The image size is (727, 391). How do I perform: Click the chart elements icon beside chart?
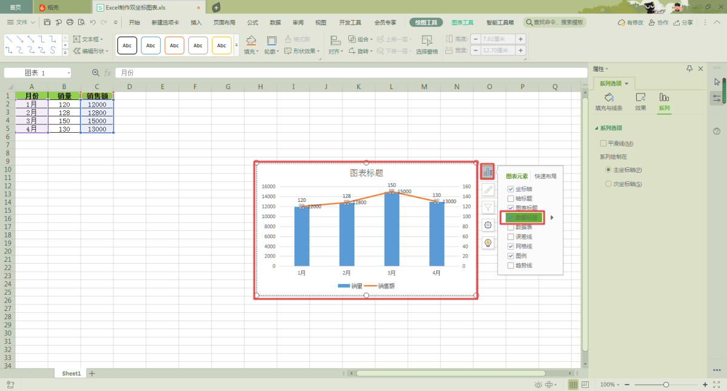point(487,172)
